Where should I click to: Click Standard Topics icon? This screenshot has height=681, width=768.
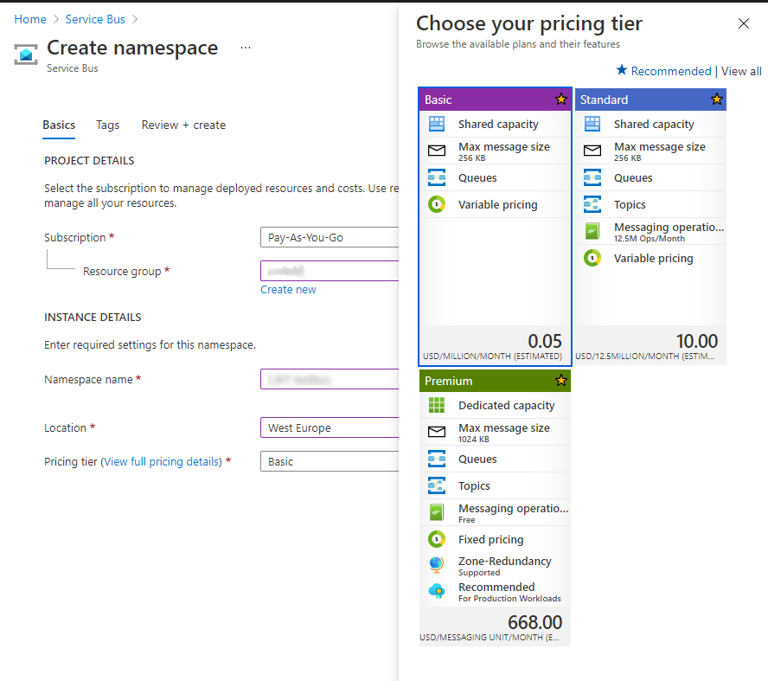pyautogui.click(x=592, y=204)
